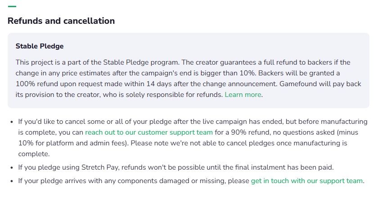Click 'components damaged or missing' text

pos(171,181)
